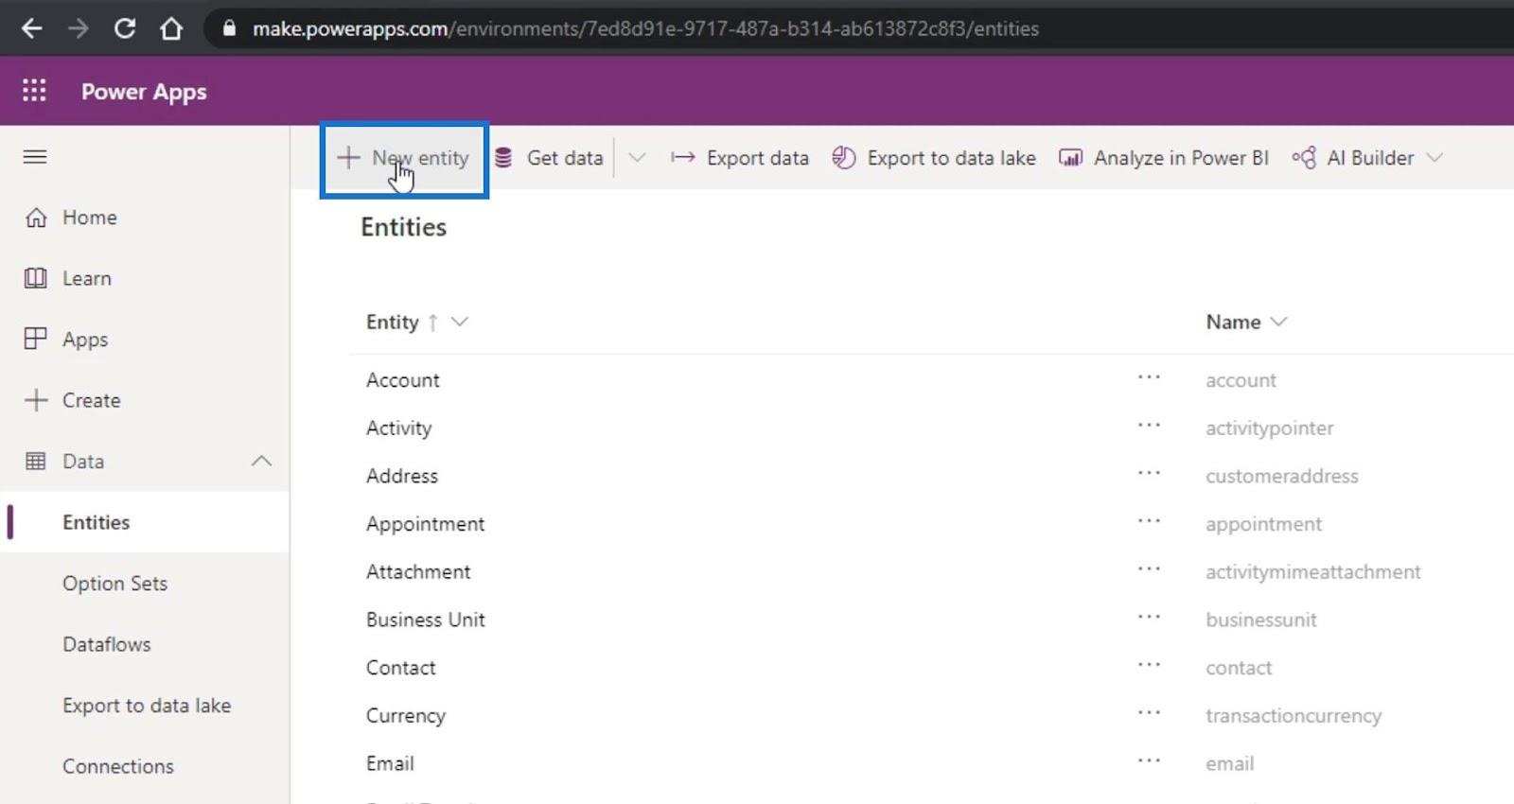Click the Analyze in Power BI icon
The height and width of the screenshot is (804, 1514).
coord(1070,158)
